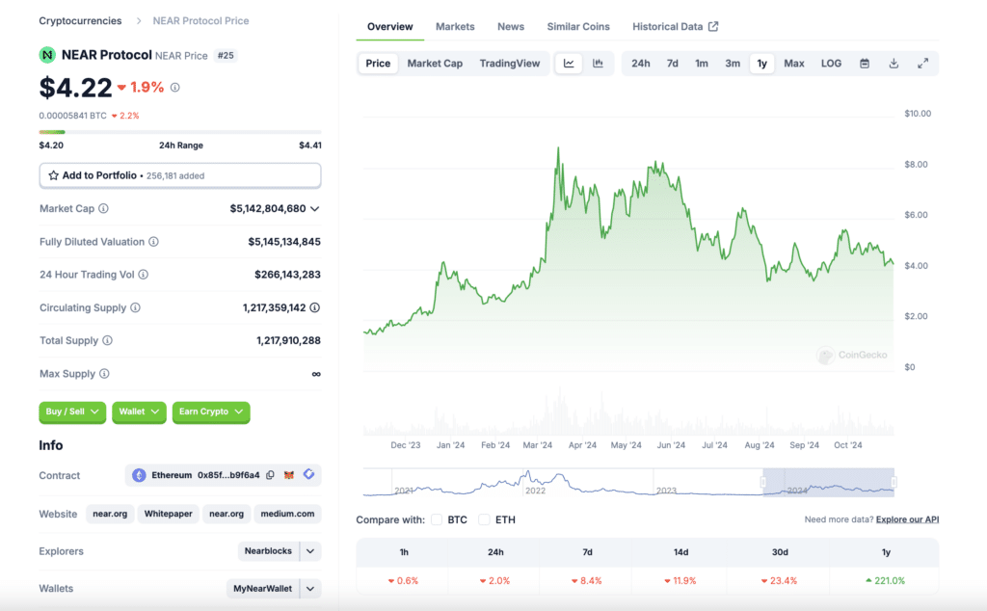Download the chart data
This screenshot has width=987, height=611.
tap(894, 64)
